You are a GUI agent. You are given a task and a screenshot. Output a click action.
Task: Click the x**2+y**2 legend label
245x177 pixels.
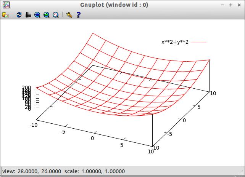click(x=175, y=42)
